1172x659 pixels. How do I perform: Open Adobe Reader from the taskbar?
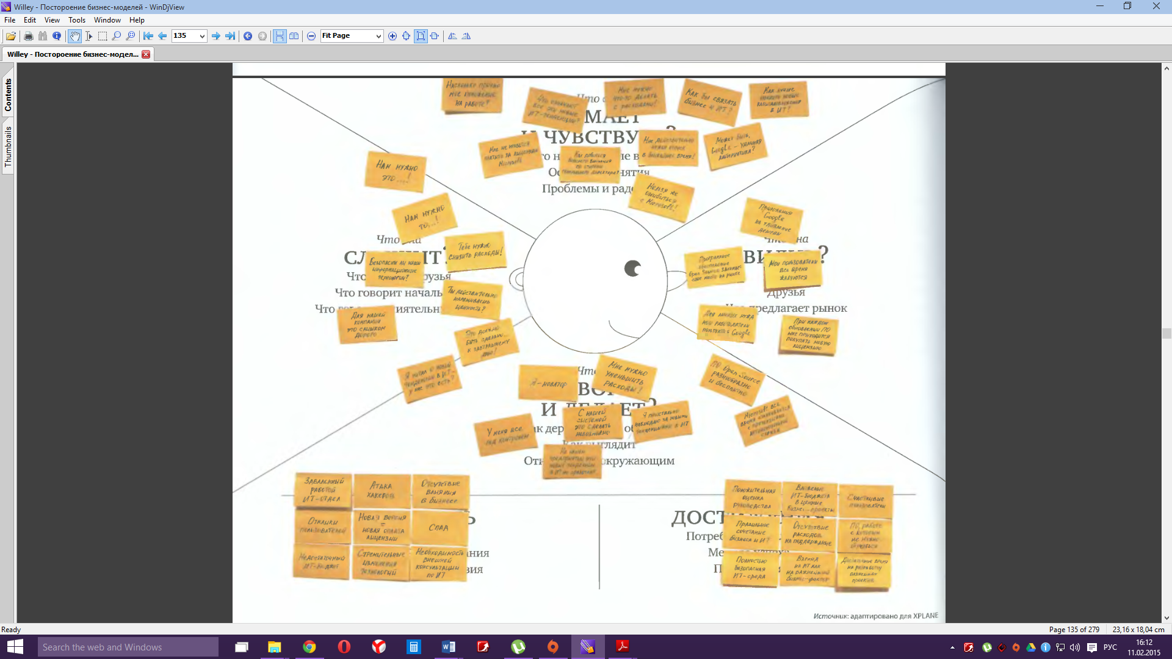pyautogui.click(x=623, y=647)
